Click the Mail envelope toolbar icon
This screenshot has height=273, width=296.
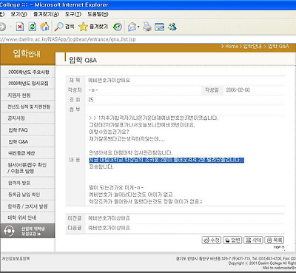point(132,27)
